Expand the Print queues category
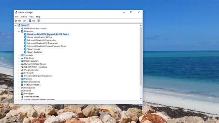 pos(19,88)
